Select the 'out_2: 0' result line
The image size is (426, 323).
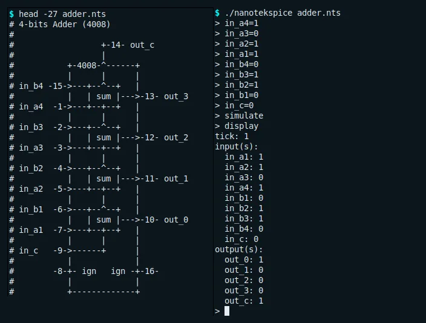pyautogui.click(x=244, y=280)
